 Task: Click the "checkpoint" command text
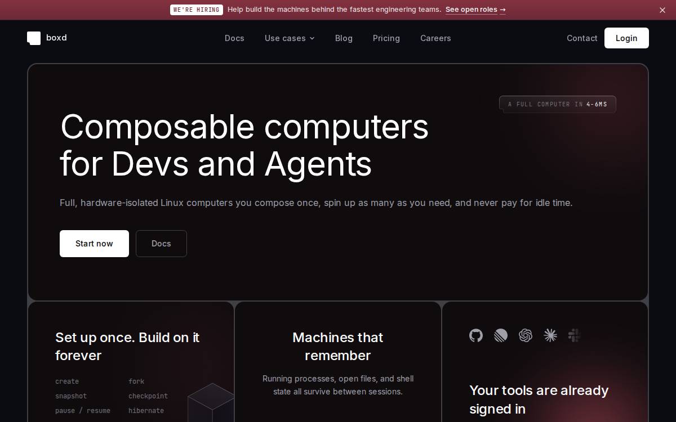(148, 396)
